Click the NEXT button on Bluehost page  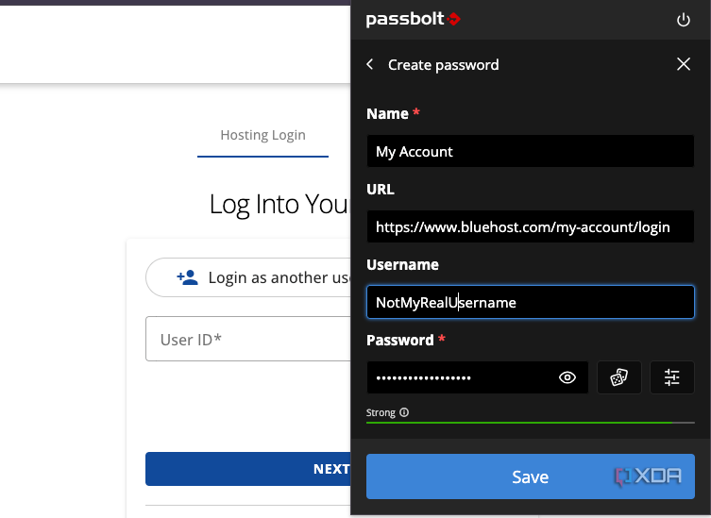coord(248,469)
